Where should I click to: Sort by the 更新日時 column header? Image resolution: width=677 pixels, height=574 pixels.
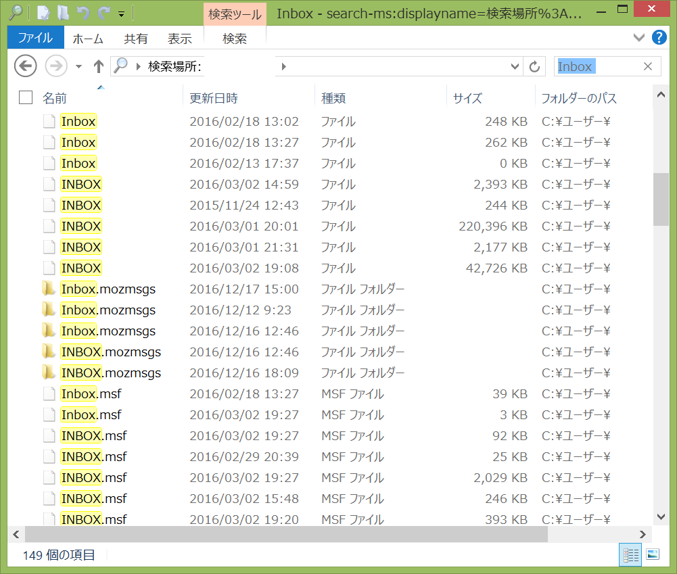coord(214,98)
